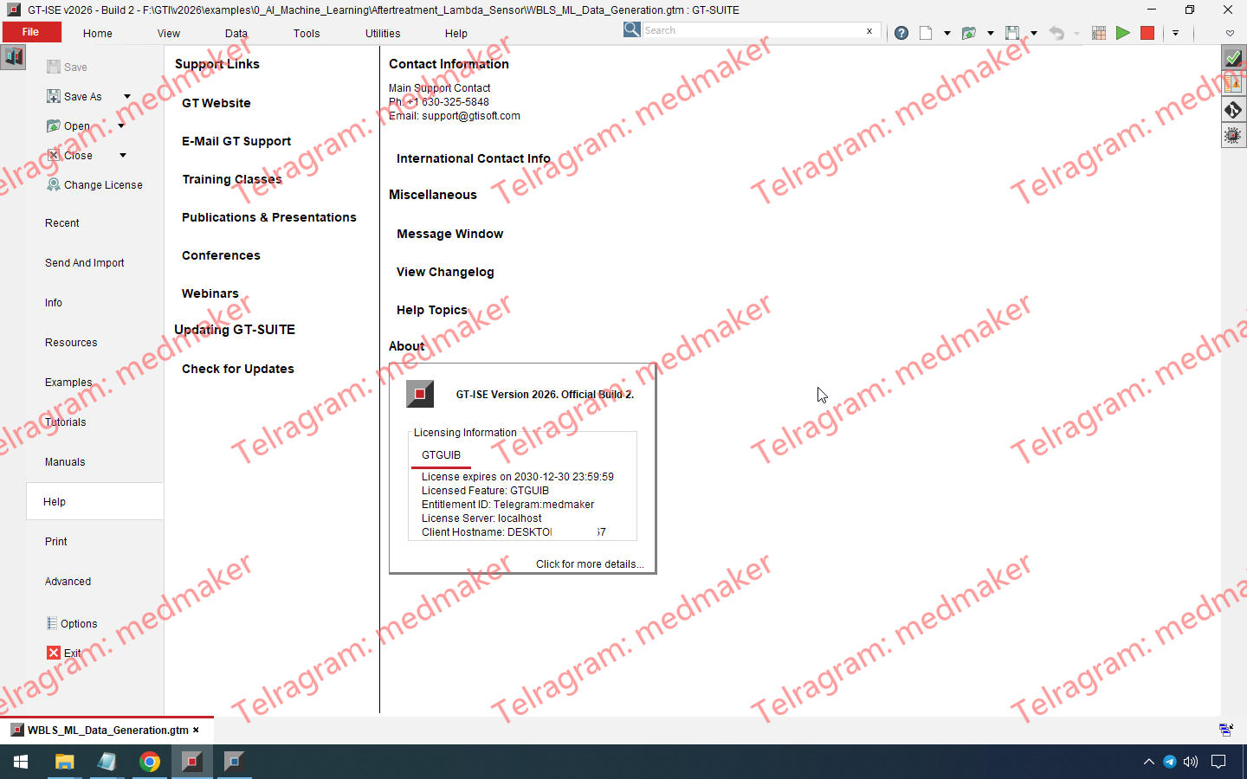Click the Close document icon in File menu
Image resolution: width=1247 pixels, height=779 pixels.
tap(54, 155)
